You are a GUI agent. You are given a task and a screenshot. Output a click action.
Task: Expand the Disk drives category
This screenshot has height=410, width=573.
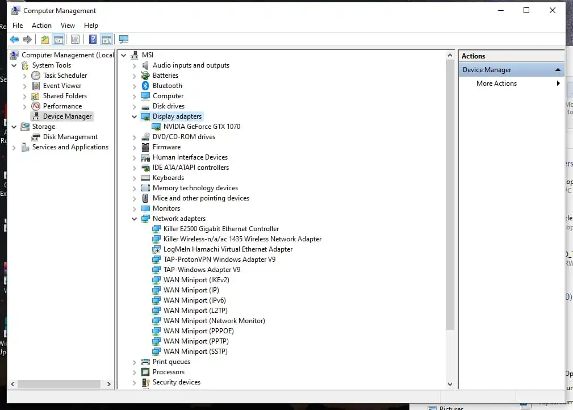(134, 107)
